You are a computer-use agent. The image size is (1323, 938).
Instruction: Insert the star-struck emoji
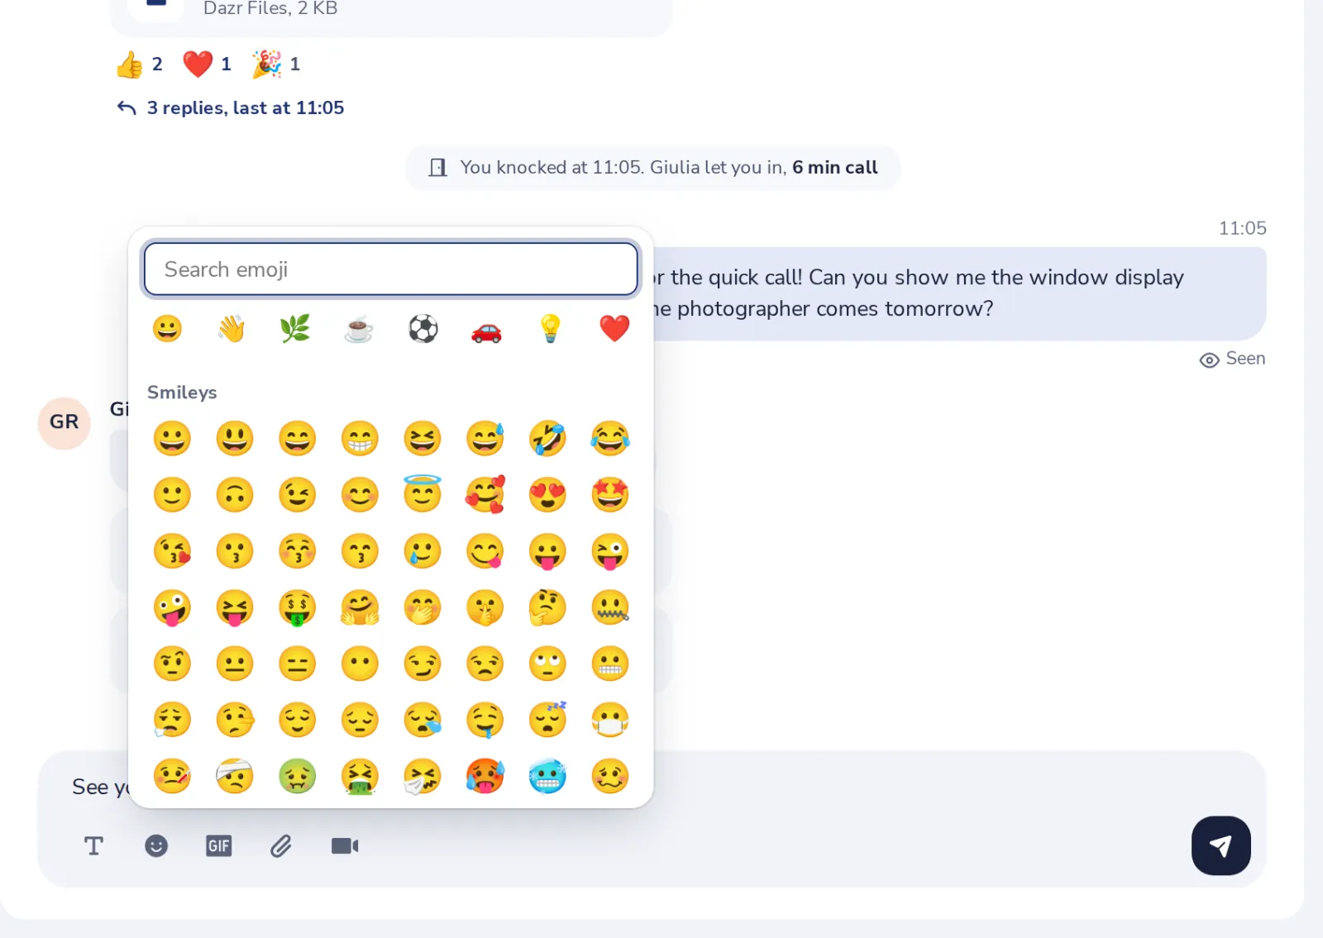(x=610, y=495)
